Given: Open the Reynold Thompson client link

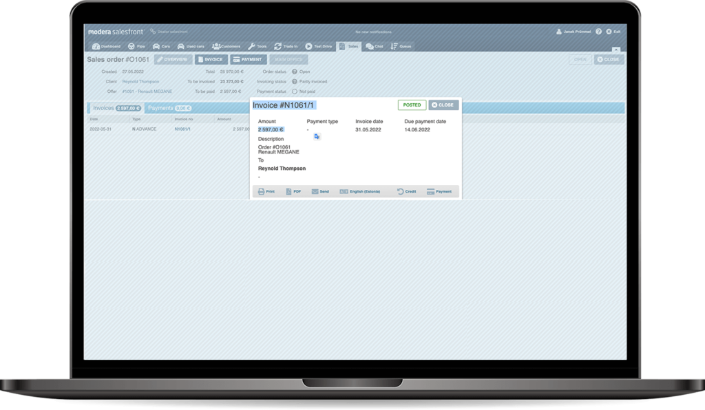Looking at the screenshot, I should pos(140,81).
